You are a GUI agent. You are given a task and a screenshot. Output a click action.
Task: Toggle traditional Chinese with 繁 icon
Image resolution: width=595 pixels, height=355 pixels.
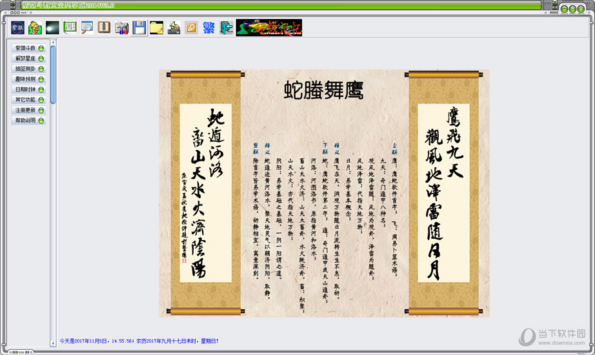(x=208, y=28)
